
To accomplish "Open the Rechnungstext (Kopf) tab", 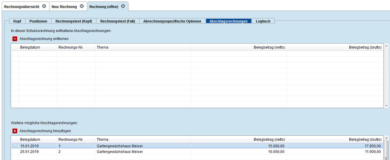I will pyautogui.click(x=74, y=21).
